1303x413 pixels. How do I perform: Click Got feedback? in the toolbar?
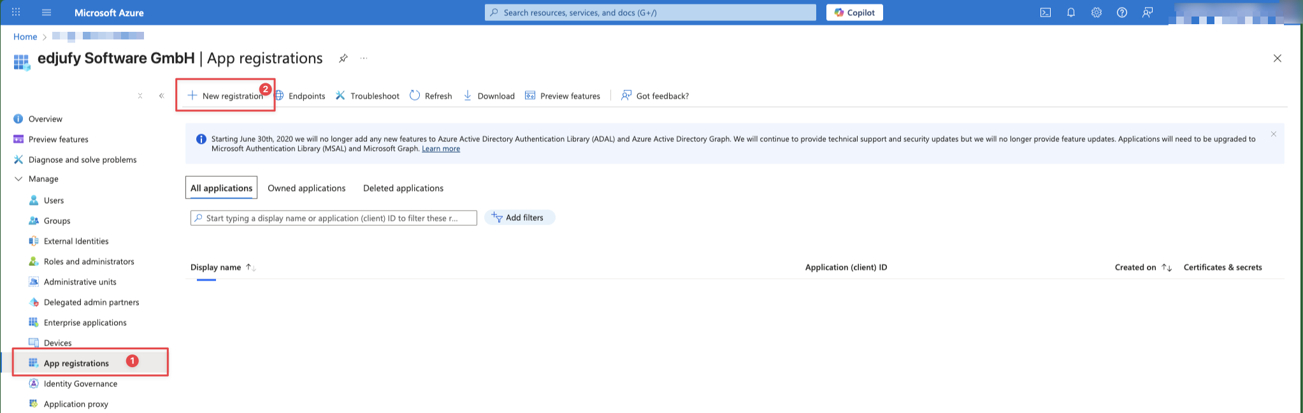(x=655, y=95)
